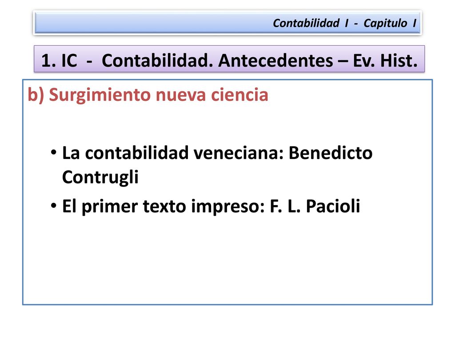Click the initials 'F. L.' before Pacioli
The height and width of the screenshot is (341, 455).
coord(285,206)
